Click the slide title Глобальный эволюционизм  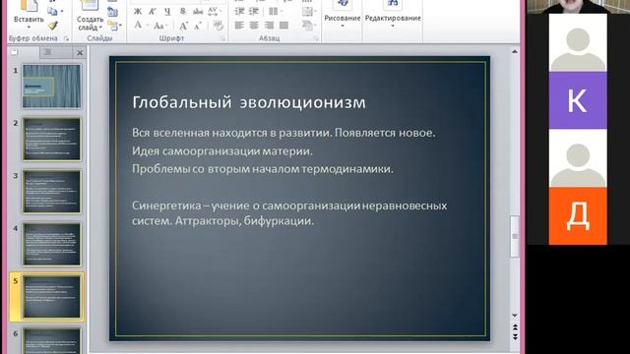(249, 102)
